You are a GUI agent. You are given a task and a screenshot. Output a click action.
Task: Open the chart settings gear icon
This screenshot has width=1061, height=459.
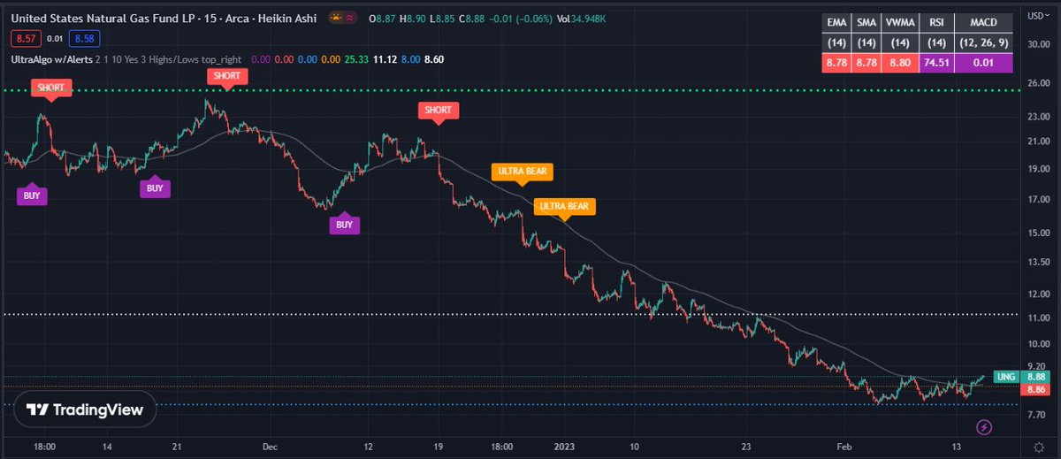pyautogui.click(x=1037, y=447)
